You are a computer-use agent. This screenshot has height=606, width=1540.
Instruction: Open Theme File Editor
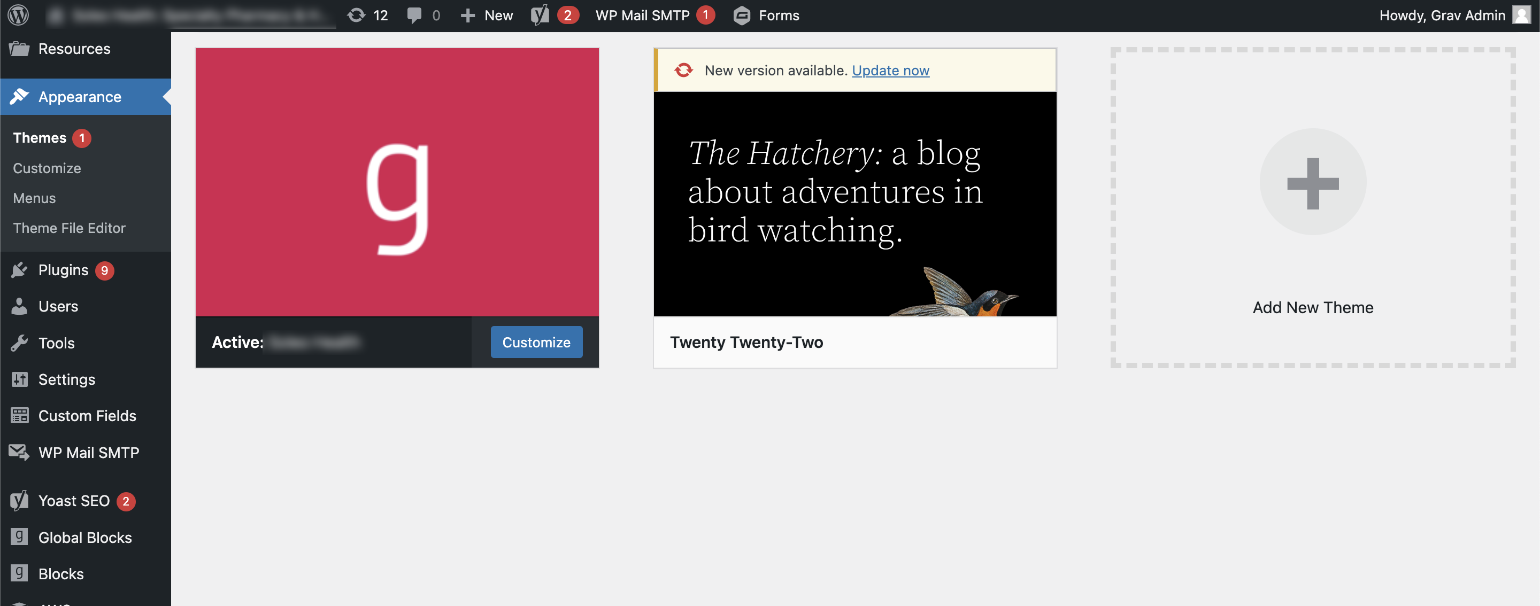(70, 228)
